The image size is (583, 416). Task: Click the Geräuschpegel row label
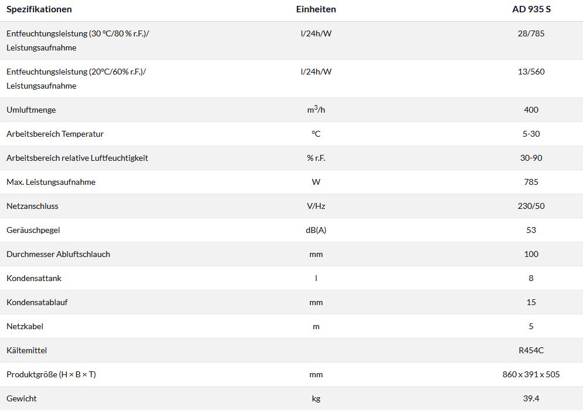(33, 230)
